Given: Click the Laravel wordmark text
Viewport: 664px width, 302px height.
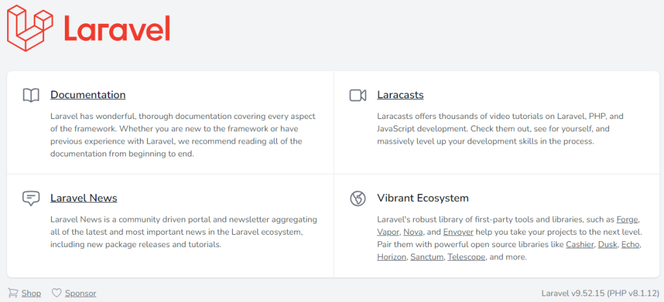Looking at the screenshot, I should click(x=117, y=28).
